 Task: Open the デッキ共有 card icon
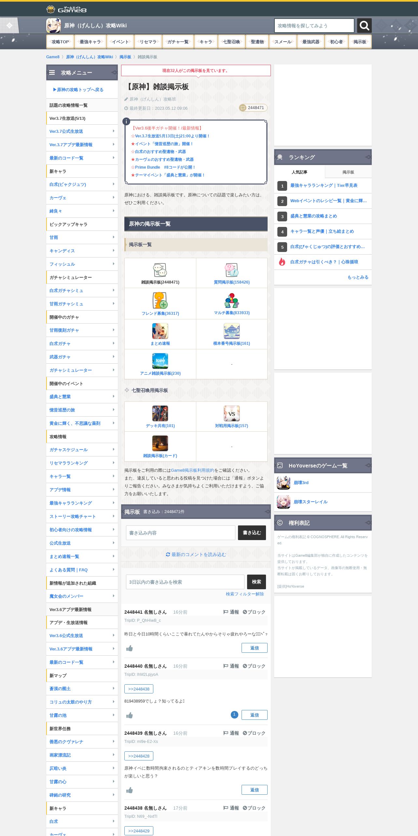tap(160, 413)
